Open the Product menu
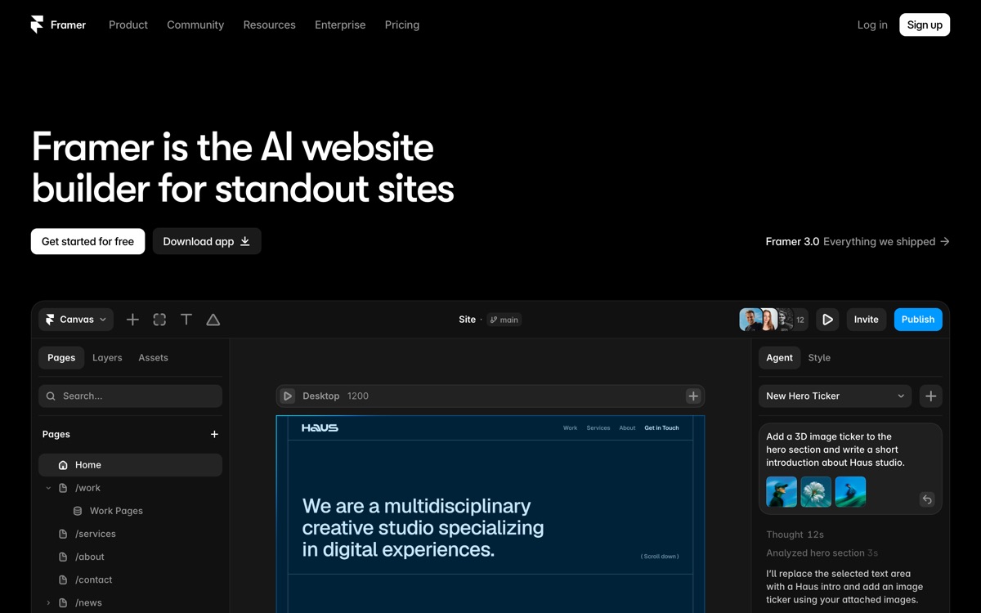Viewport: 981px width, 613px height. click(x=128, y=25)
